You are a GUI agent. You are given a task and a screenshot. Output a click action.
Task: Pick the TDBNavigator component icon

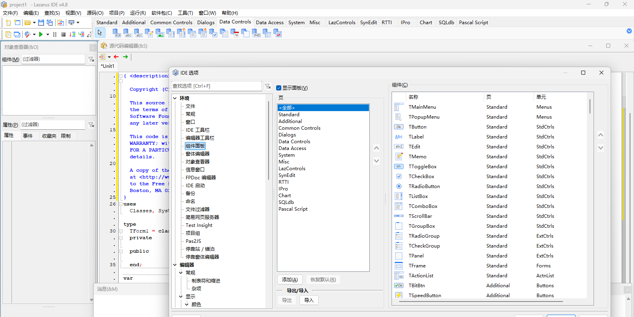(116, 33)
